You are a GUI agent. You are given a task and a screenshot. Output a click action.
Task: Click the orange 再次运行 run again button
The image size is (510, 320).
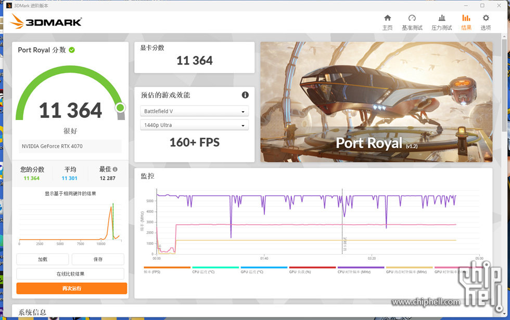[72, 288]
